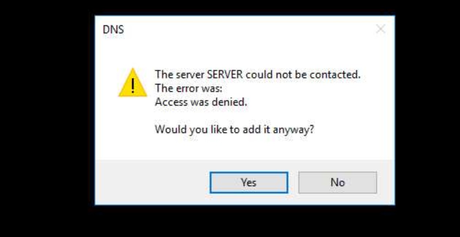The height and width of the screenshot is (237, 460).
Task: Choose No in the DNS warning prompt
Action: (338, 183)
